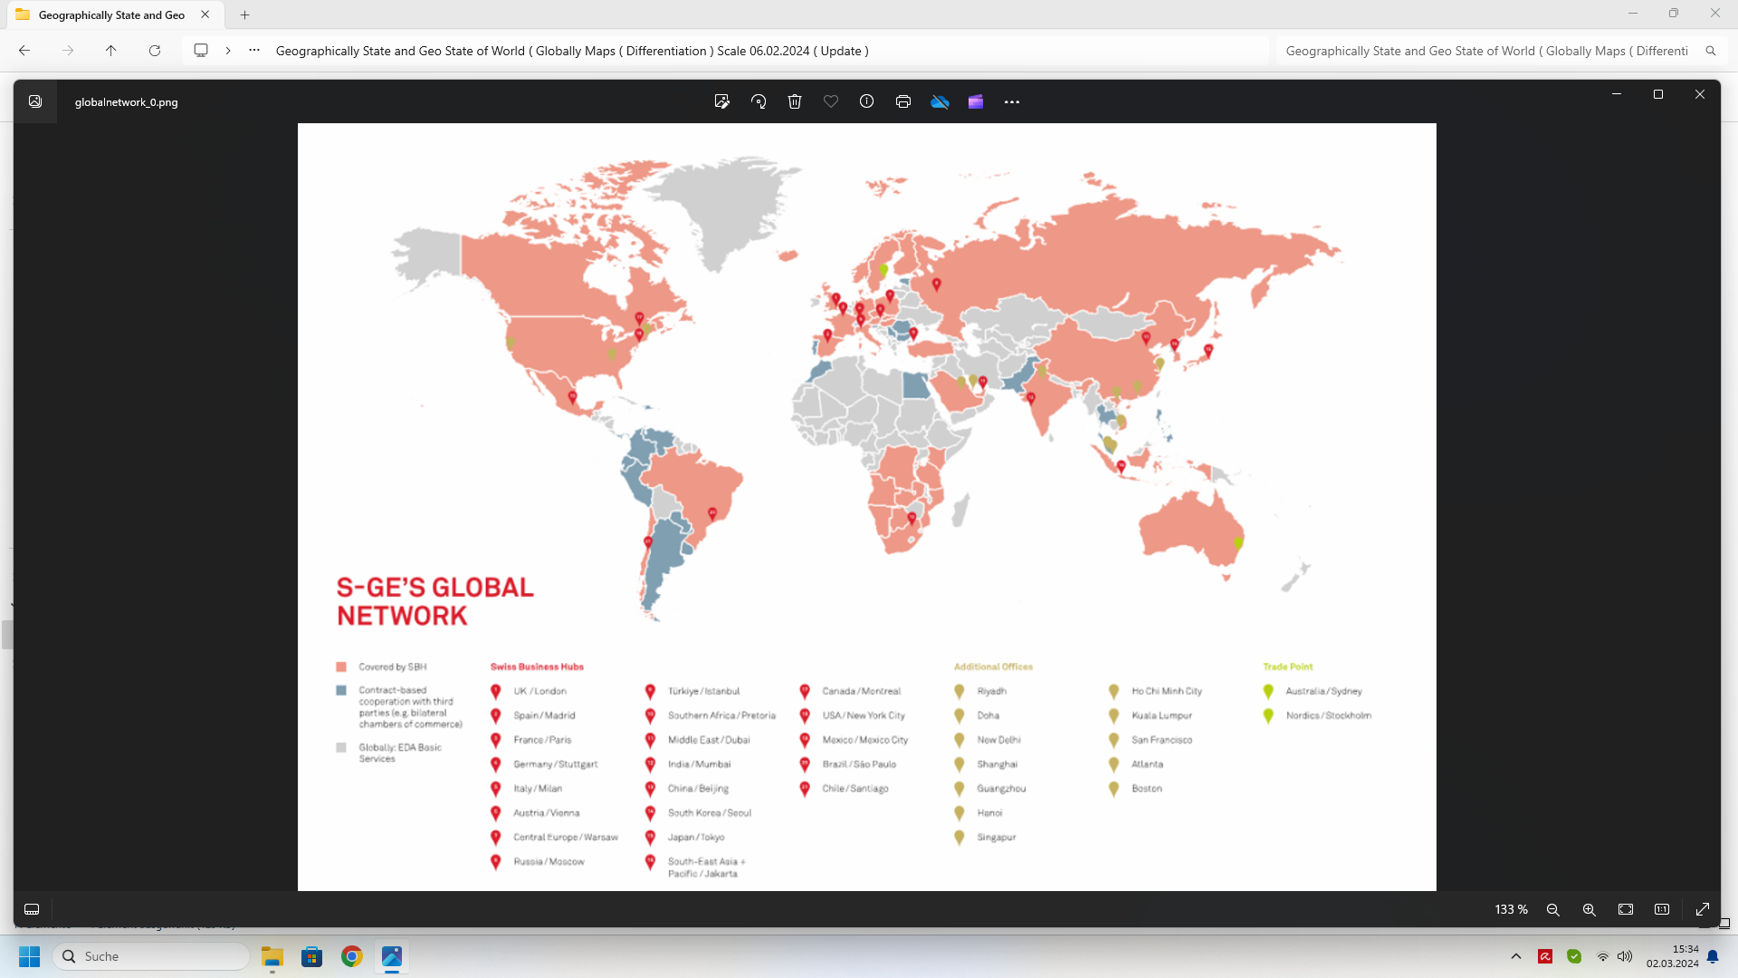
Task: Zoom in with the magnifier plus icon
Action: tap(1590, 909)
